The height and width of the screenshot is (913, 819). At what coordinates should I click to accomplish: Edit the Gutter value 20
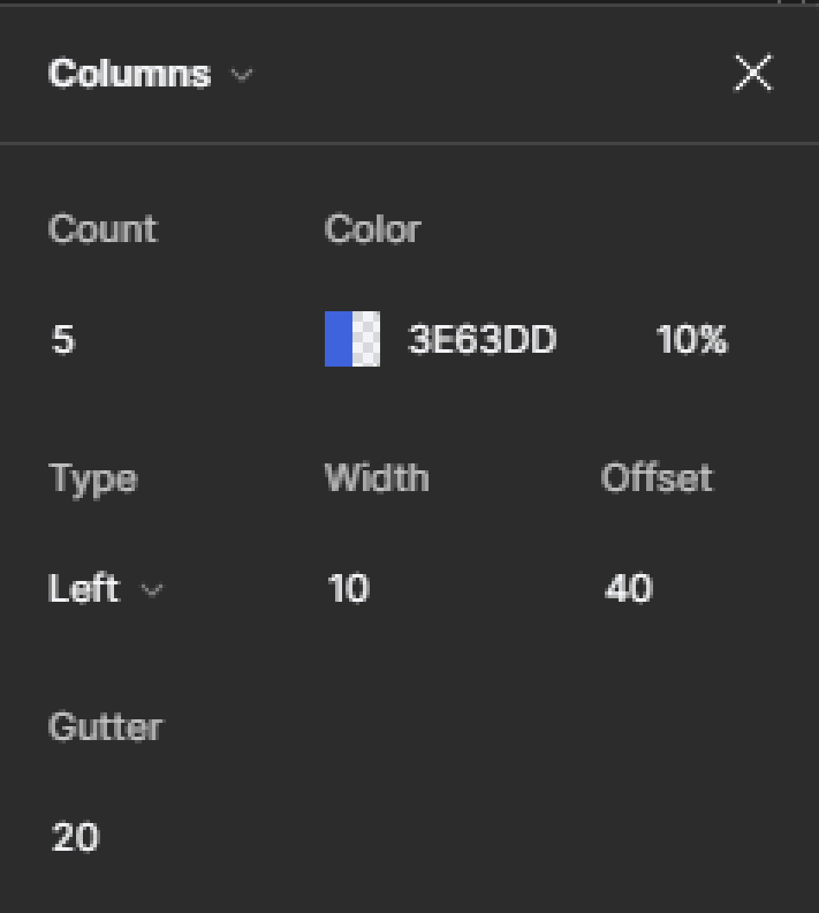click(75, 837)
